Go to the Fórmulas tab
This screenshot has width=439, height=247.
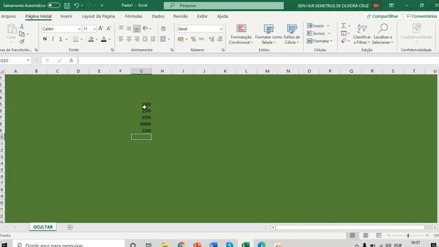pyautogui.click(x=134, y=16)
